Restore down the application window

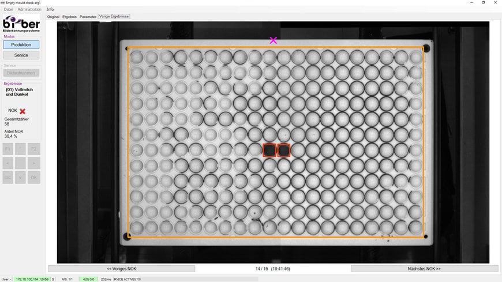click(483, 2)
